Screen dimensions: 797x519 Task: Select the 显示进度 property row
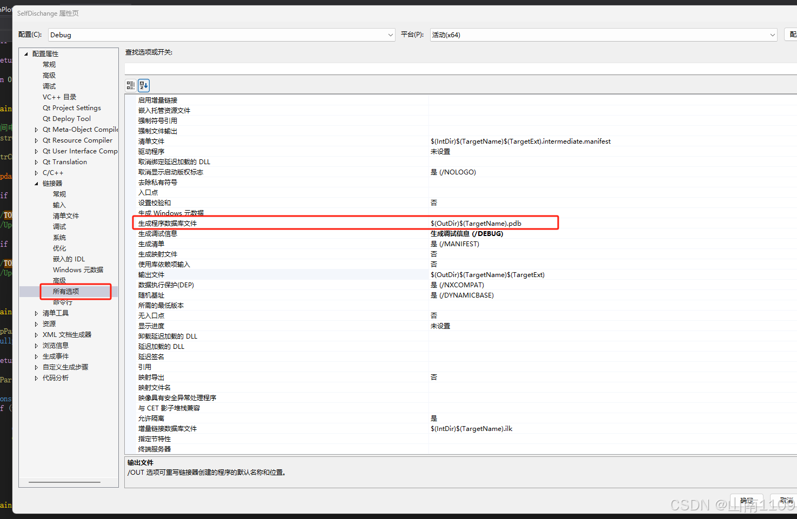point(460,326)
